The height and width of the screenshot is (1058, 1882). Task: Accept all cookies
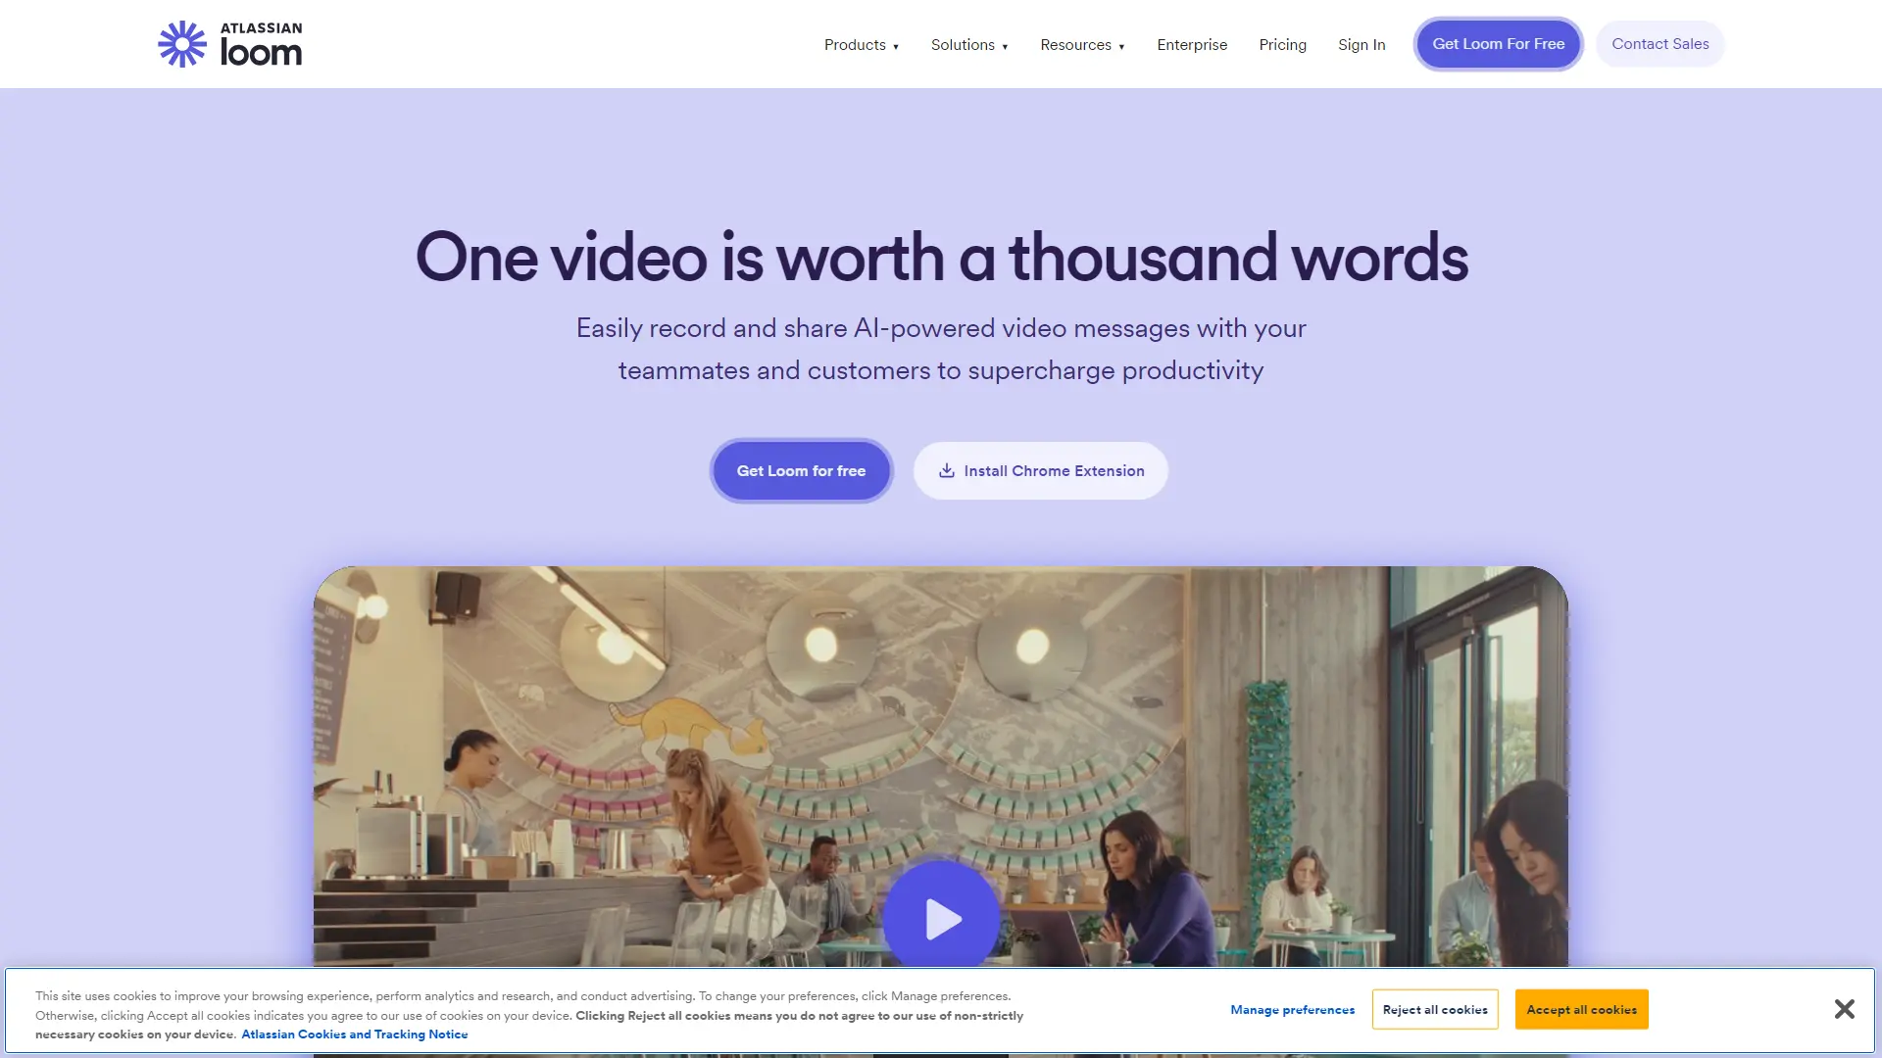[x=1581, y=1009]
